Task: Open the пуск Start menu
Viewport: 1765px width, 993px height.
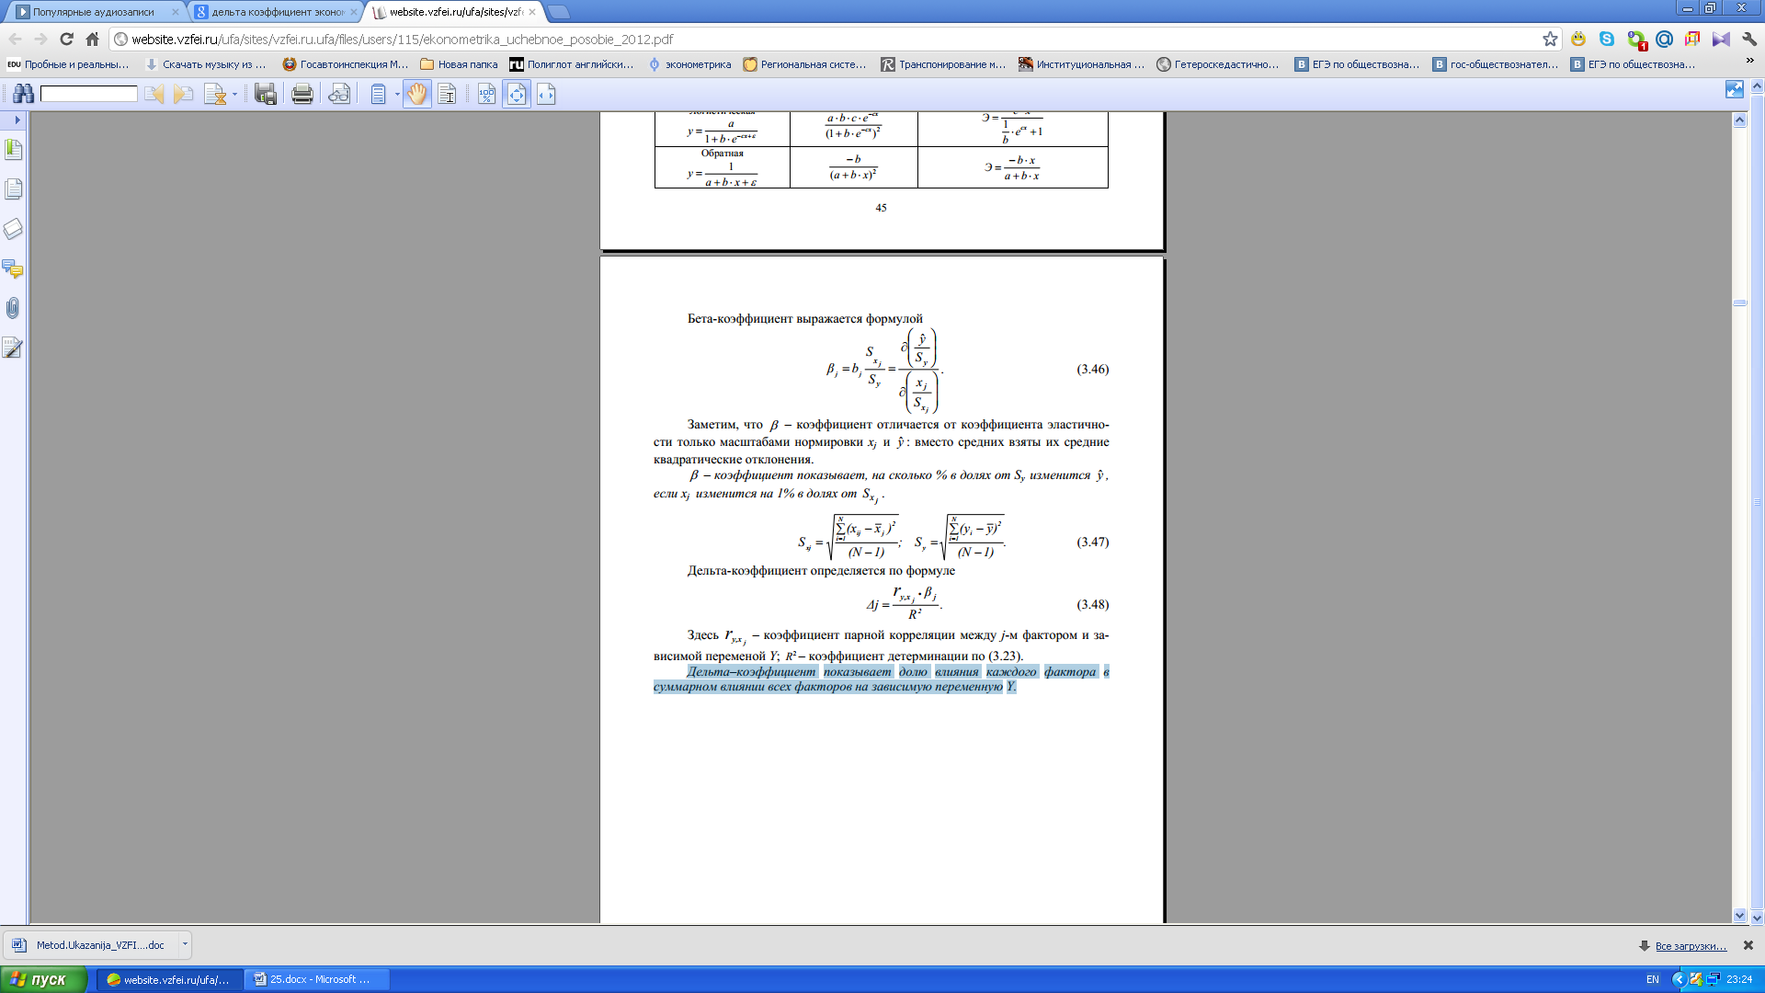Action: [43, 979]
